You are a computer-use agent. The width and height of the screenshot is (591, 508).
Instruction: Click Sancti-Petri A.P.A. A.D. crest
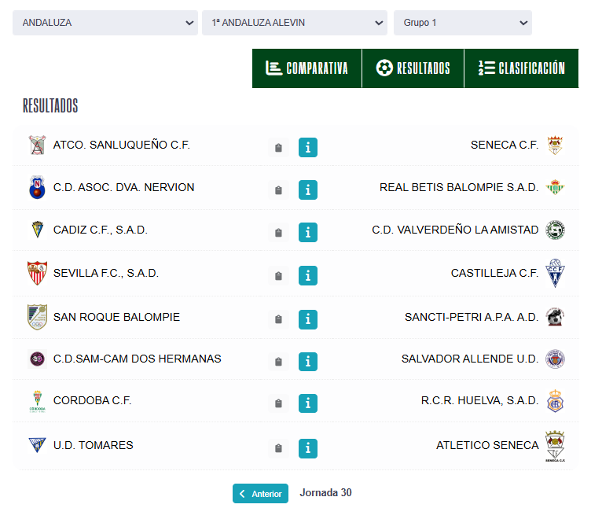tap(555, 317)
